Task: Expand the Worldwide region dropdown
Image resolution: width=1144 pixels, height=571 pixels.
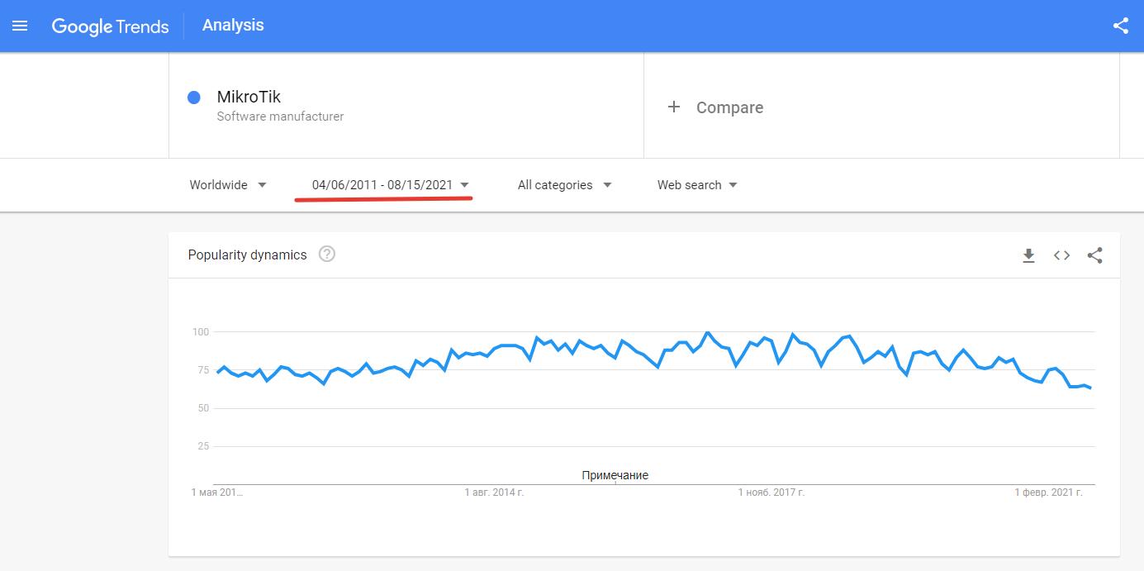Action: pyautogui.click(x=228, y=185)
